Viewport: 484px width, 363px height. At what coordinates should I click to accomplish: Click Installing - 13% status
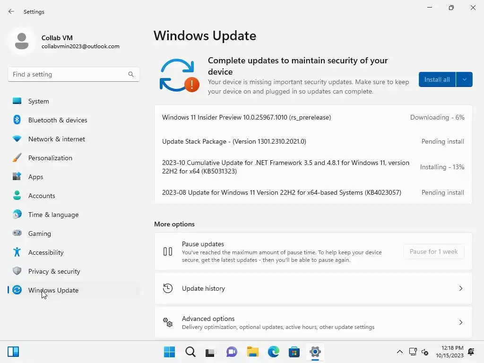[442, 167]
